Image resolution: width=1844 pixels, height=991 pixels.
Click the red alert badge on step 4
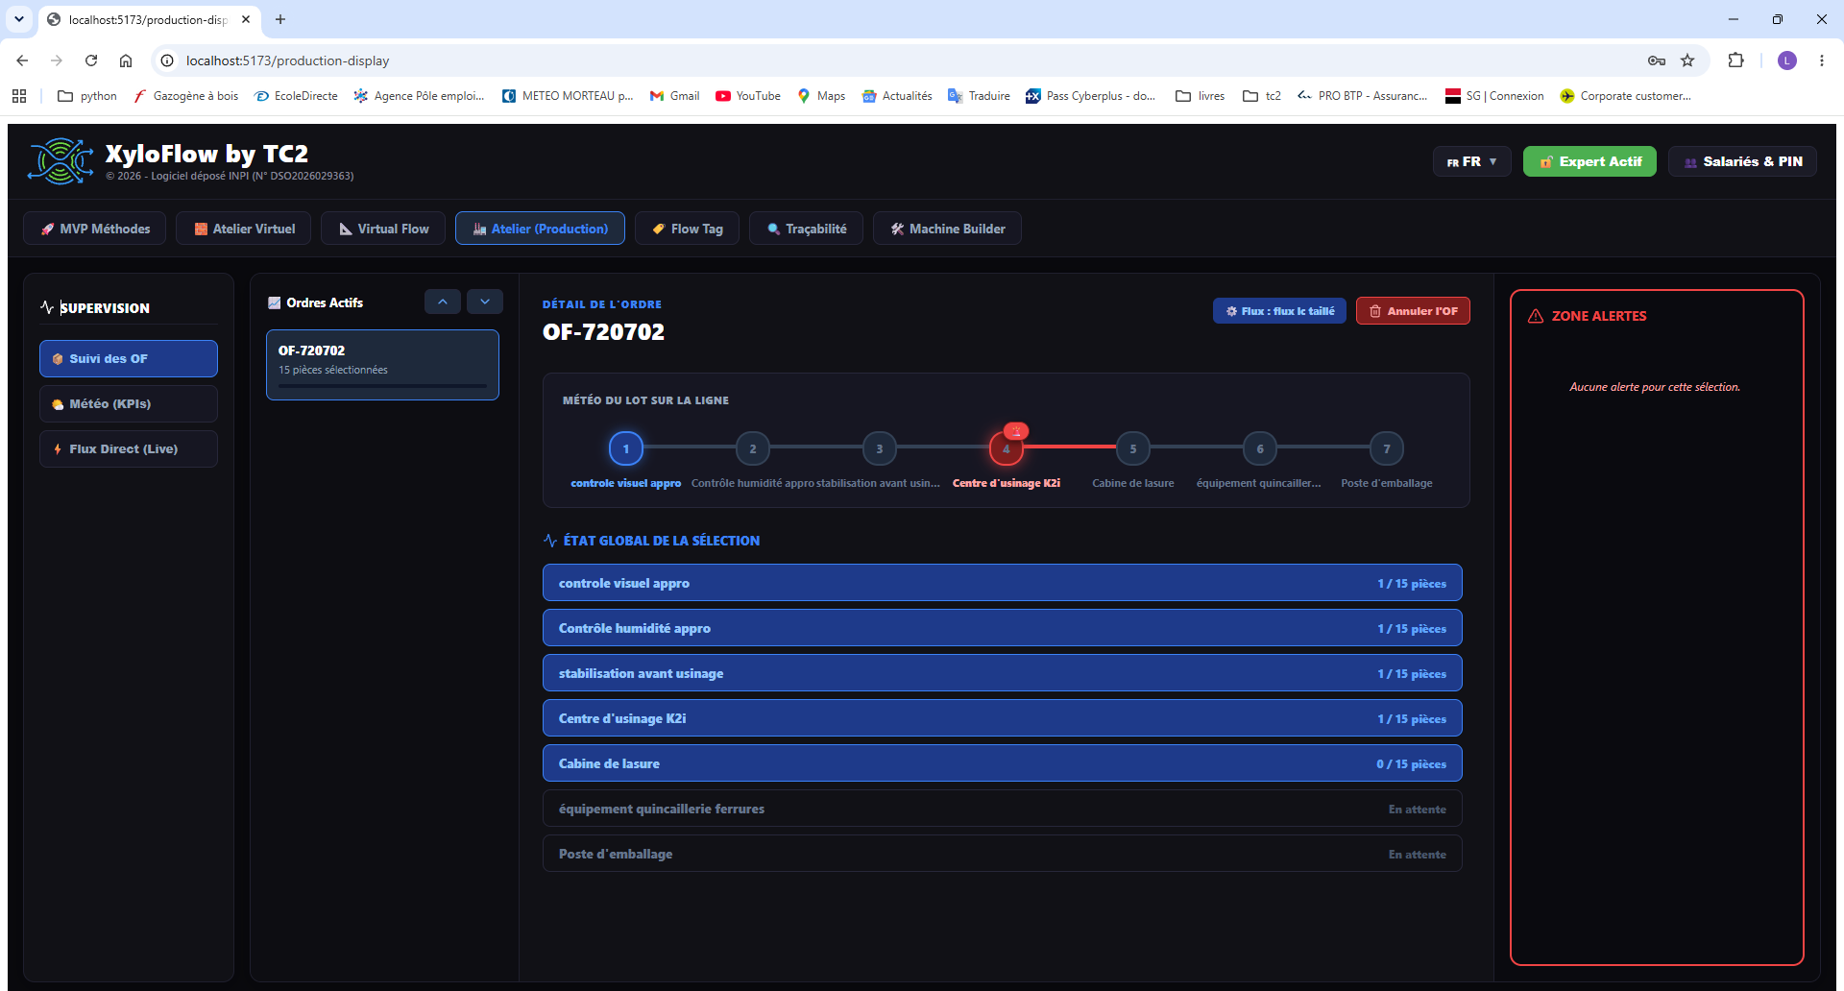(1016, 430)
